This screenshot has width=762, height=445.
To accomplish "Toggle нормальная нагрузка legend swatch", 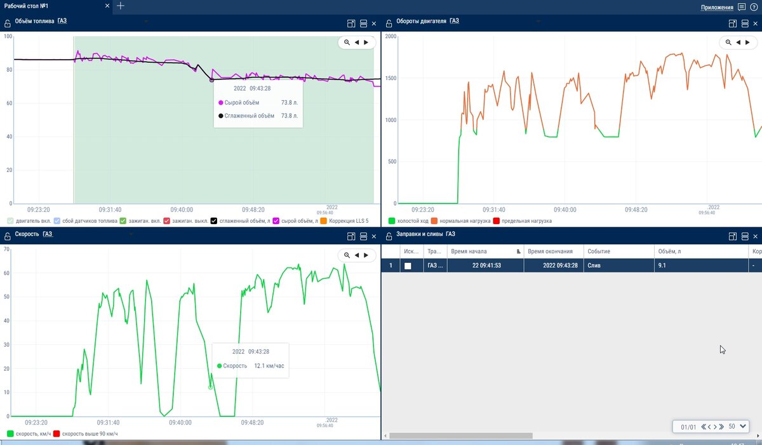I will click(434, 221).
